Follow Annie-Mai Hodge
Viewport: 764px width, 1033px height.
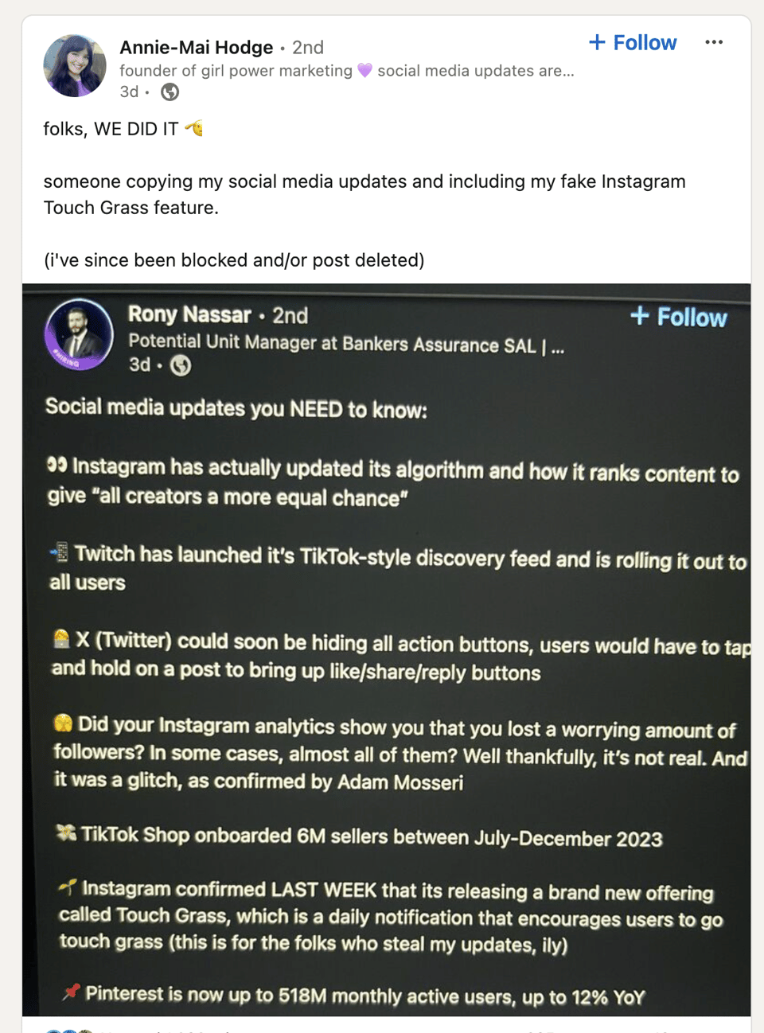click(x=633, y=42)
